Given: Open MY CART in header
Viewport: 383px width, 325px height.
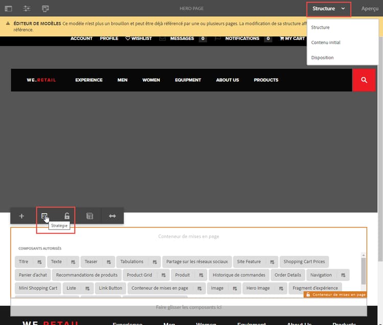Looking at the screenshot, I should [x=292, y=38].
